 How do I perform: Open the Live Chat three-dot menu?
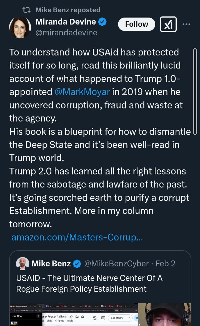point(38,316)
